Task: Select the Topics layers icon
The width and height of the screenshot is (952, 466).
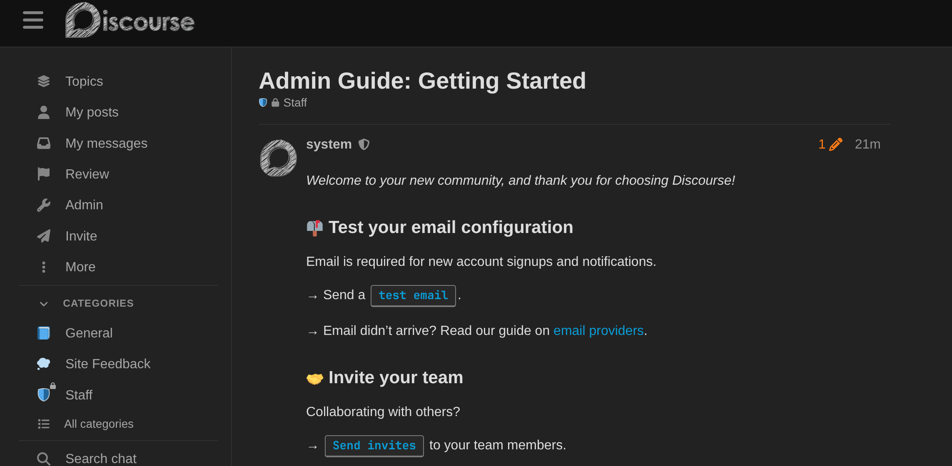Action: 44,81
